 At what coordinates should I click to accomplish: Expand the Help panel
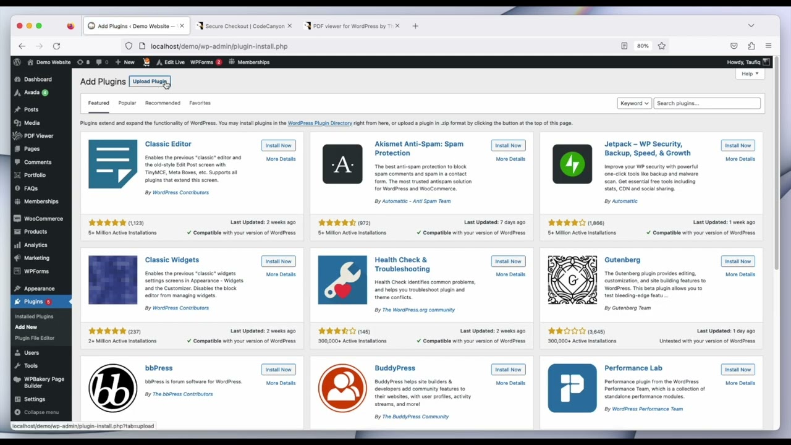750,74
